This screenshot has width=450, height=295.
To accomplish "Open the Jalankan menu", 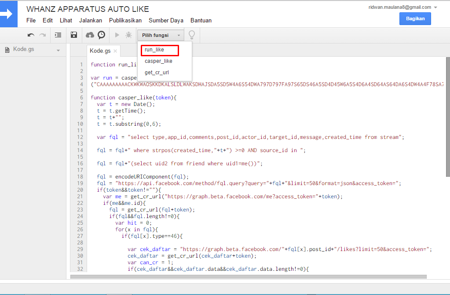I will [x=91, y=20].
